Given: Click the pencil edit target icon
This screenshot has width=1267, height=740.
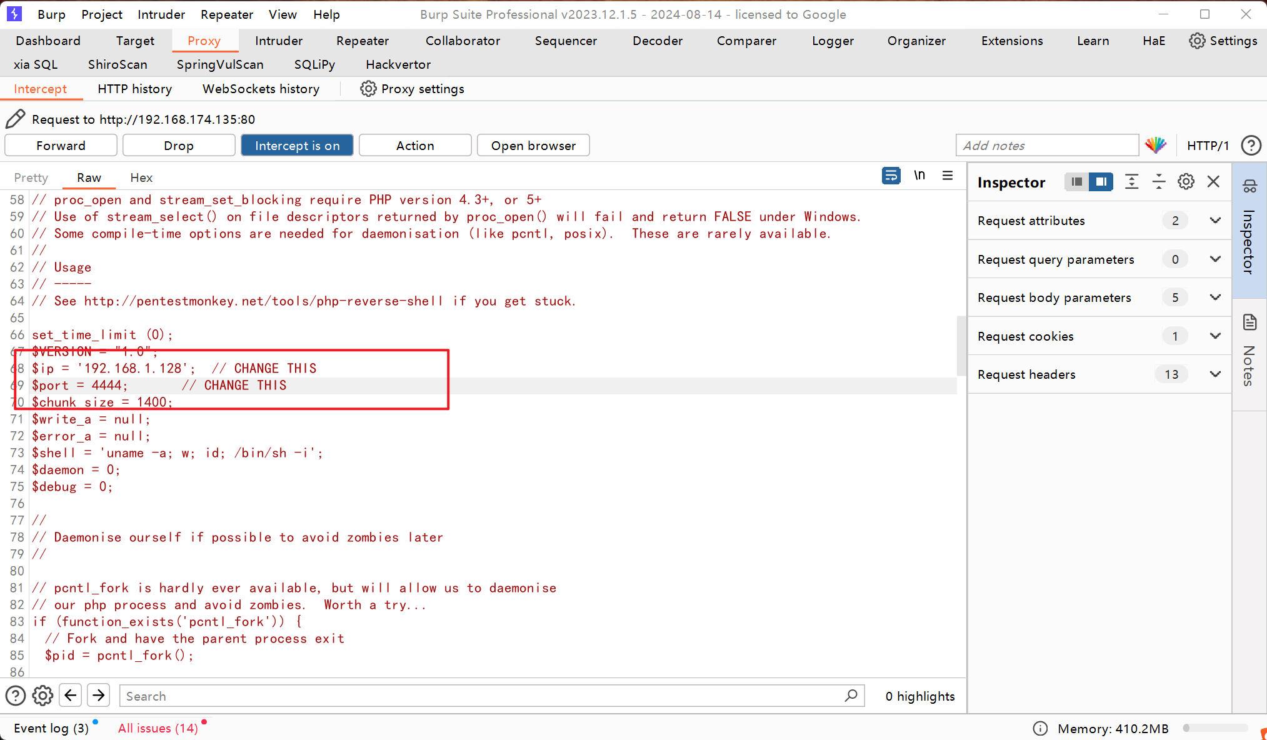Looking at the screenshot, I should (15, 119).
